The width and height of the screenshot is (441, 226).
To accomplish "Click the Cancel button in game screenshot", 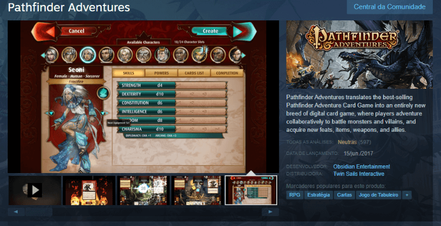I will click(x=76, y=31).
